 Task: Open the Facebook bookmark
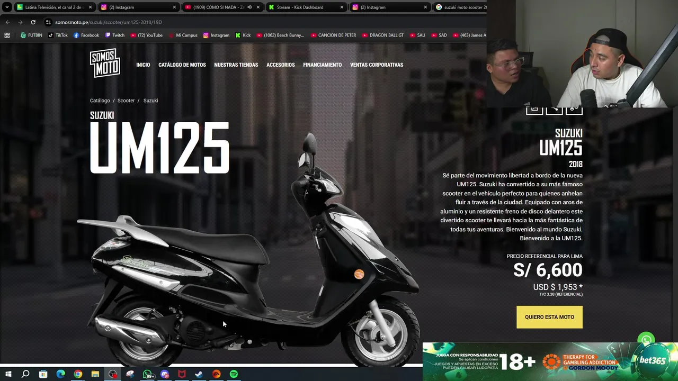(86, 35)
